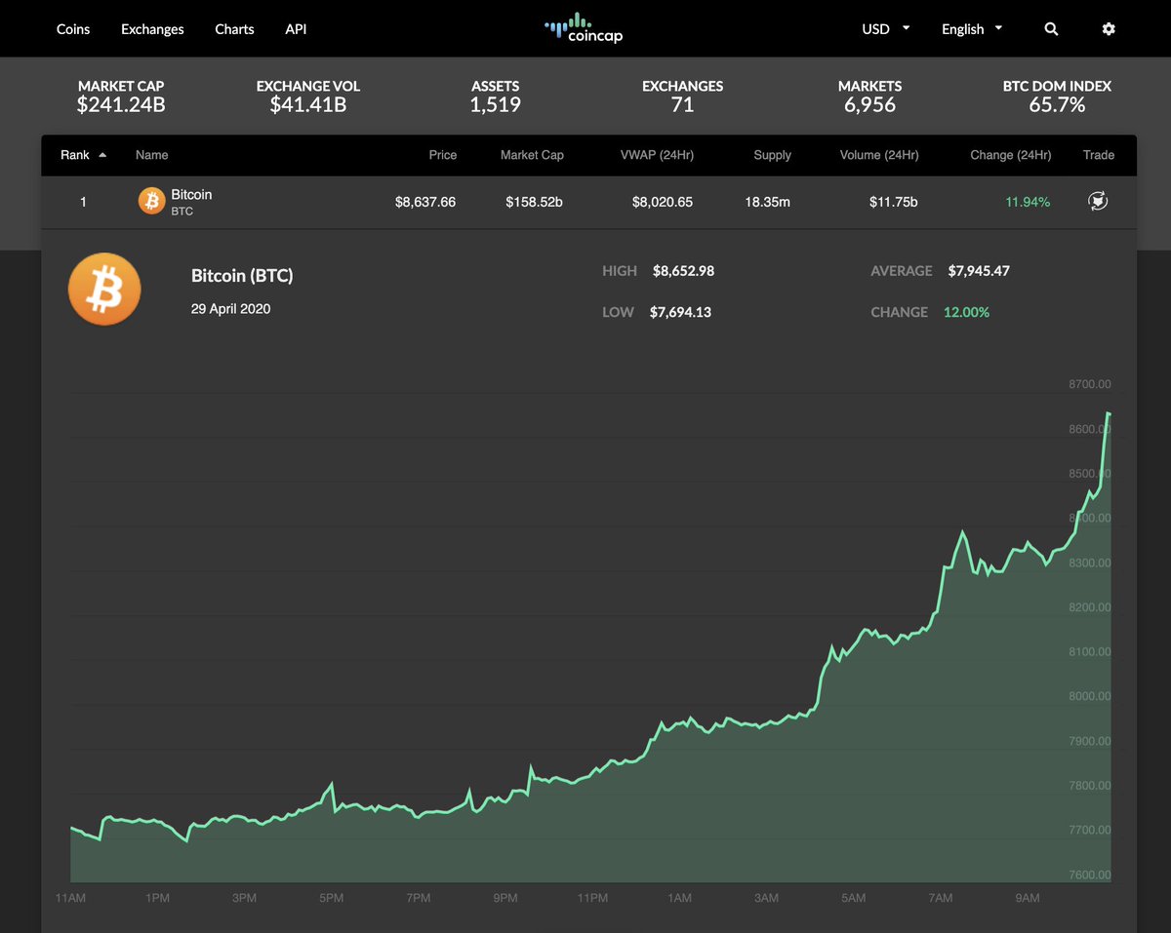Image resolution: width=1171 pixels, height=933 pixels.
Task: Click the AVERAGE value $7,945.47
Action: coord(979,271)
